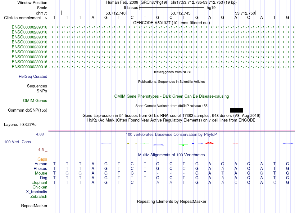This screenshot has height=213, width=295.
Task: Click the hg19 label beside the scale bar
Action: [x=211, y=8]
